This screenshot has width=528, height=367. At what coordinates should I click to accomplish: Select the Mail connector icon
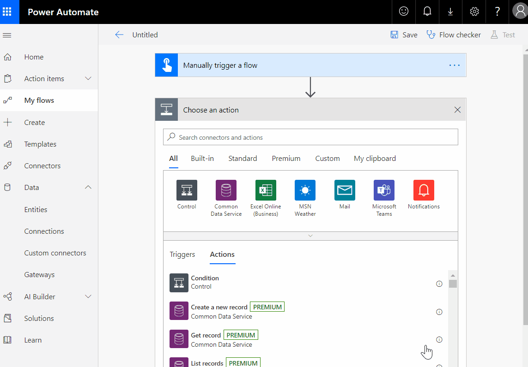[345, 190]
